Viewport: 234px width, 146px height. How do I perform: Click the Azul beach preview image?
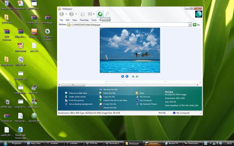click(130, 50)
